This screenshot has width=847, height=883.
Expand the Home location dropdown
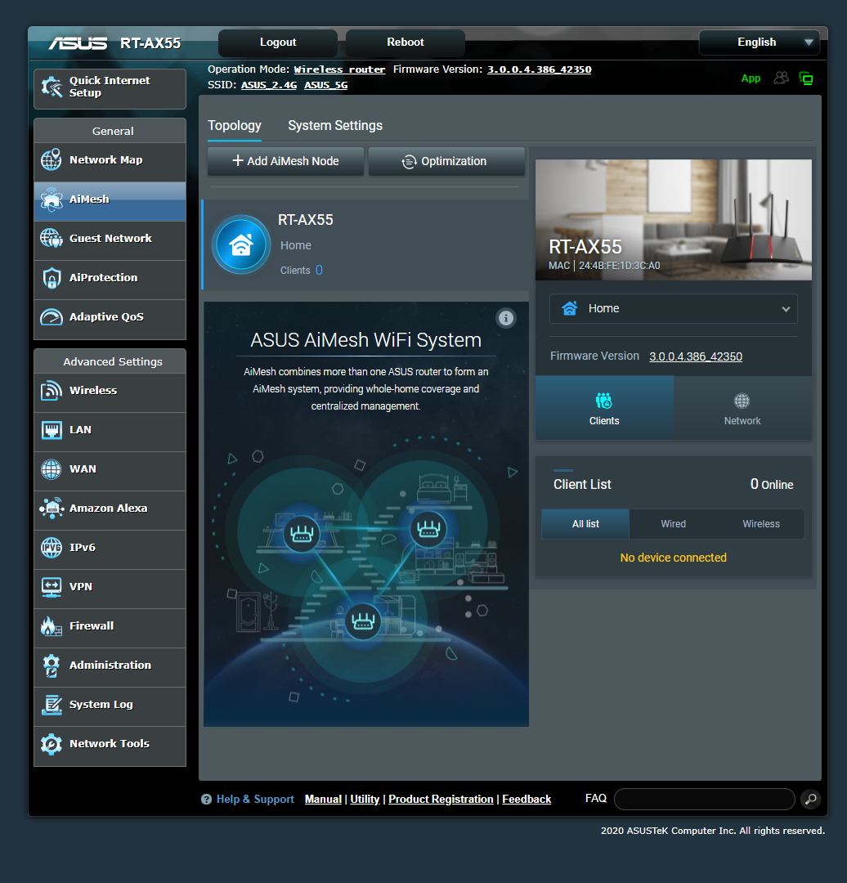(x=673, y=308)
